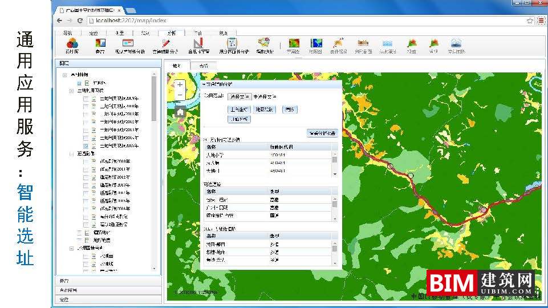Image resolution: width=548 pixels, height=308 pixels.
Task: Click the map home button
Action: coord(180,112)
